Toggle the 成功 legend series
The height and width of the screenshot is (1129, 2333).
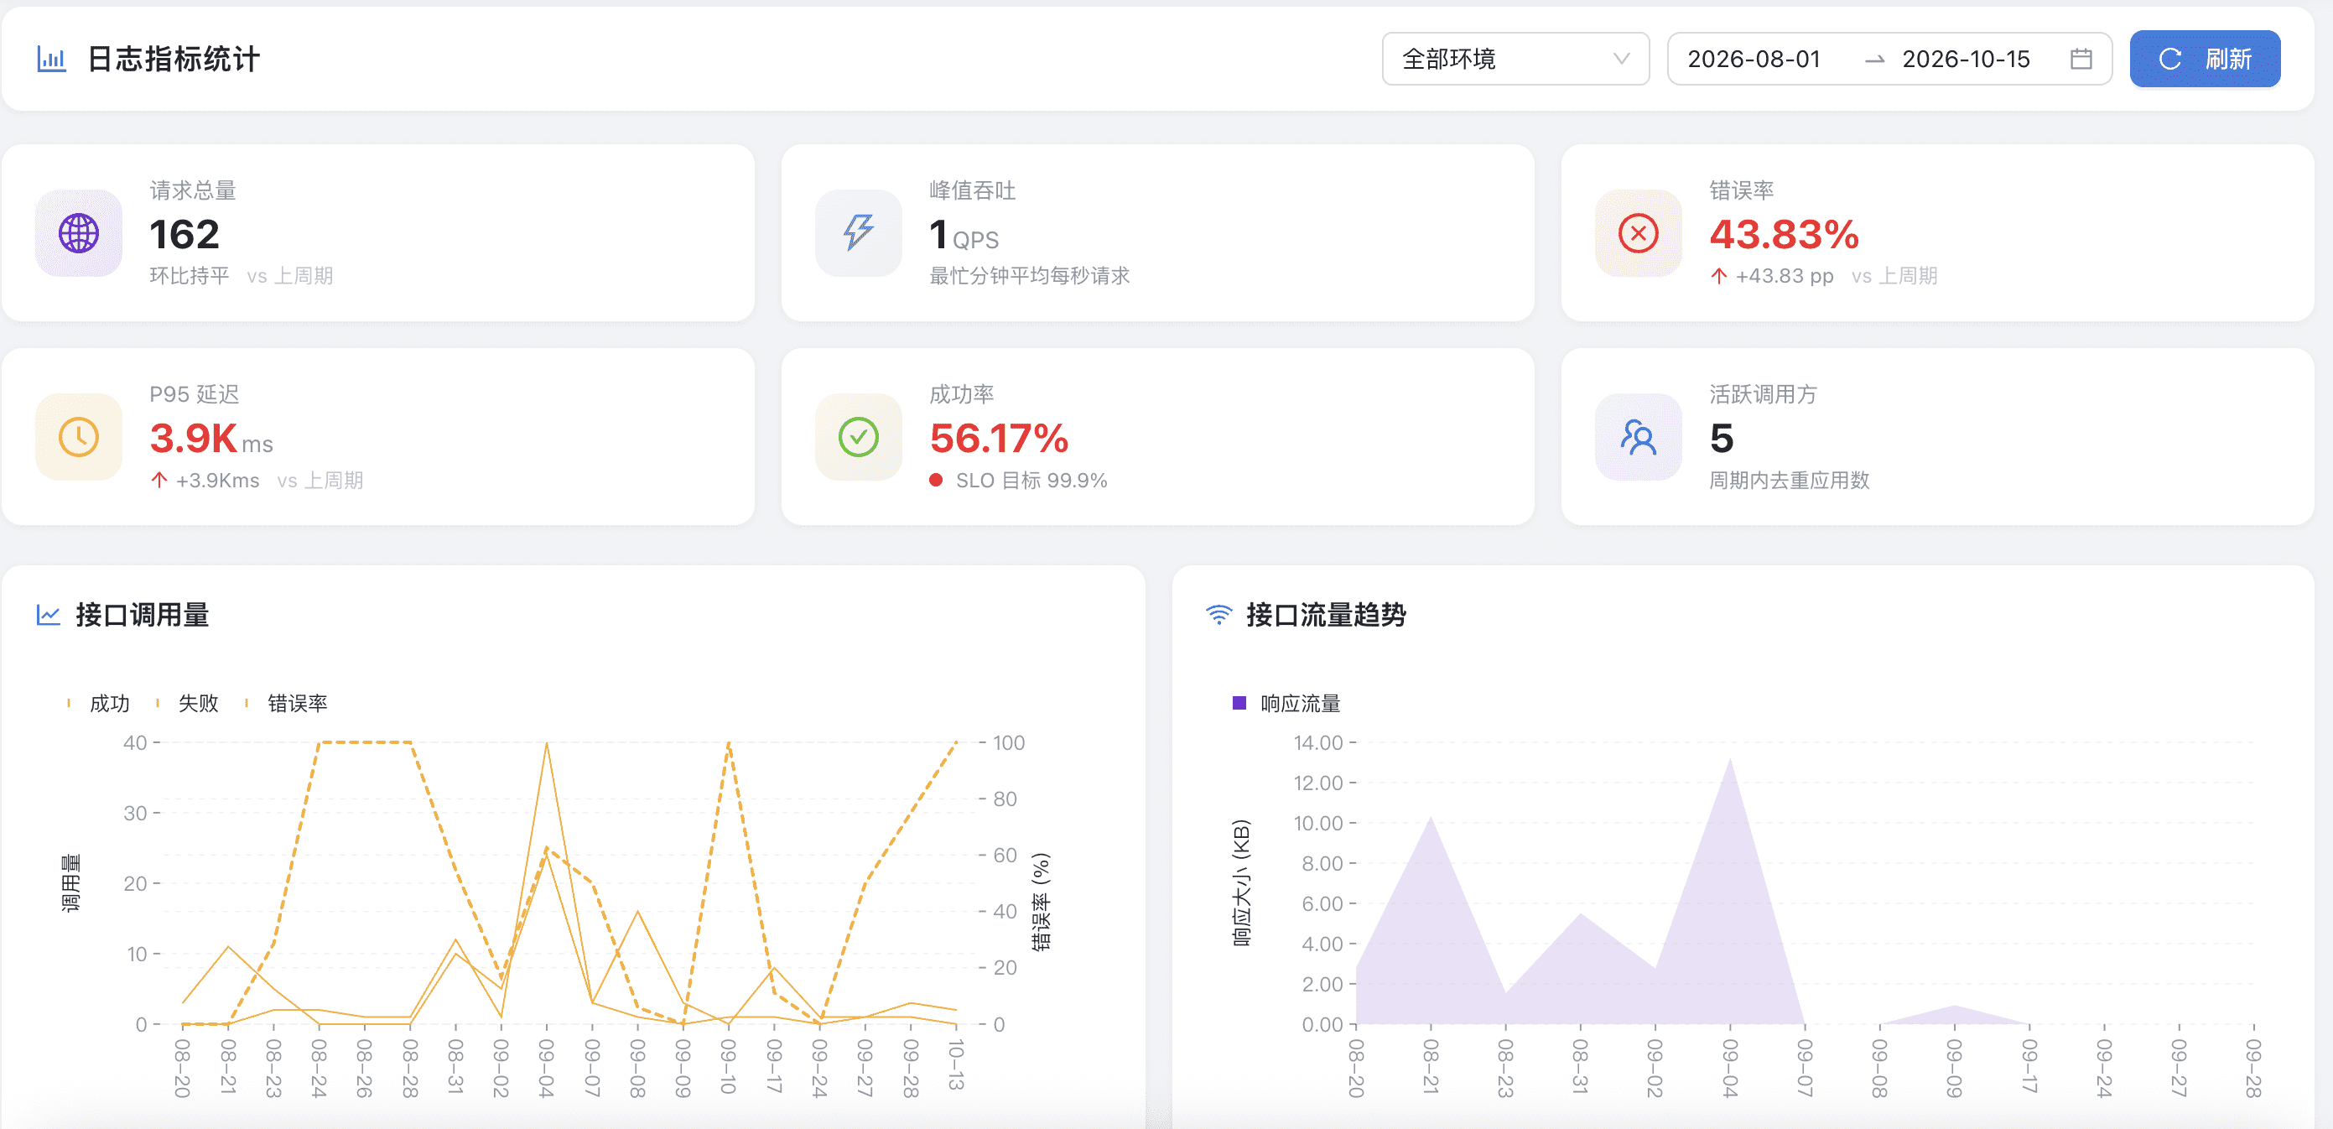pyautogui.click(x=99, y=703)
